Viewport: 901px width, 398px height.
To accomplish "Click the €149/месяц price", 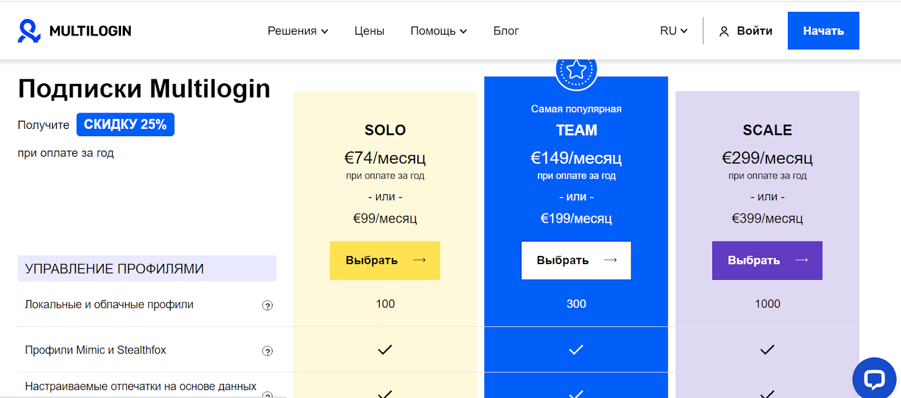I will (x=576, y=158).
